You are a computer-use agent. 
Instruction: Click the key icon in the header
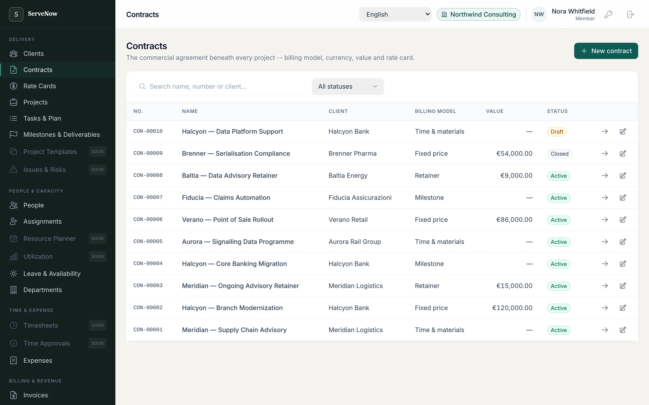pyautogui.click(x=608, y=14)
